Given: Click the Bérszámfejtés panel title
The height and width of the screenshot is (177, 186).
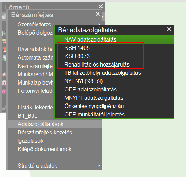Looking at the screenshot, I should (32, 15).
